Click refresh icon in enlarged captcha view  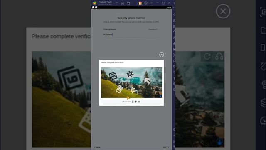(x=207, y=56)
